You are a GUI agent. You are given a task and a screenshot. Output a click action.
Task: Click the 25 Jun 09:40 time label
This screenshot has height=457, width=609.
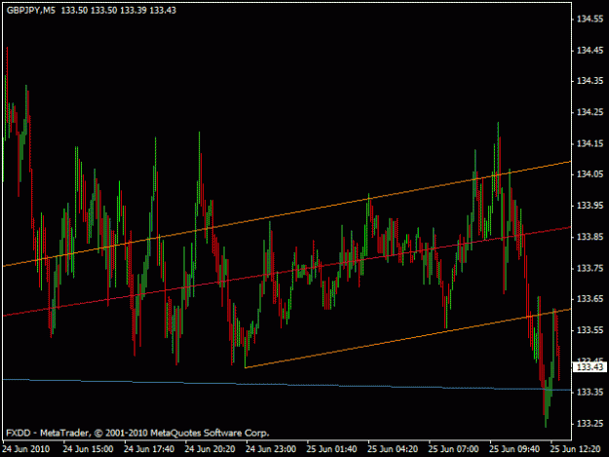[514, 449]
